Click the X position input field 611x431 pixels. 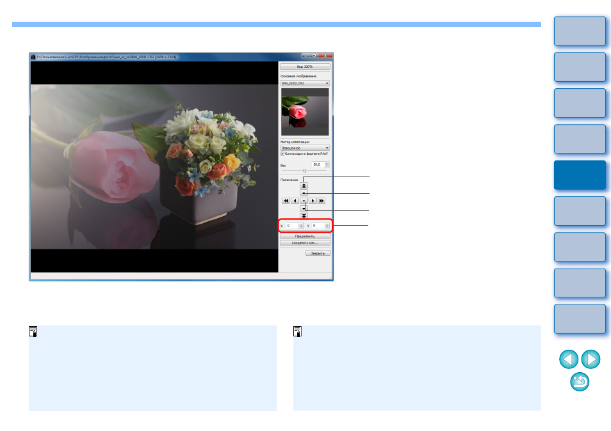[295, 226]
